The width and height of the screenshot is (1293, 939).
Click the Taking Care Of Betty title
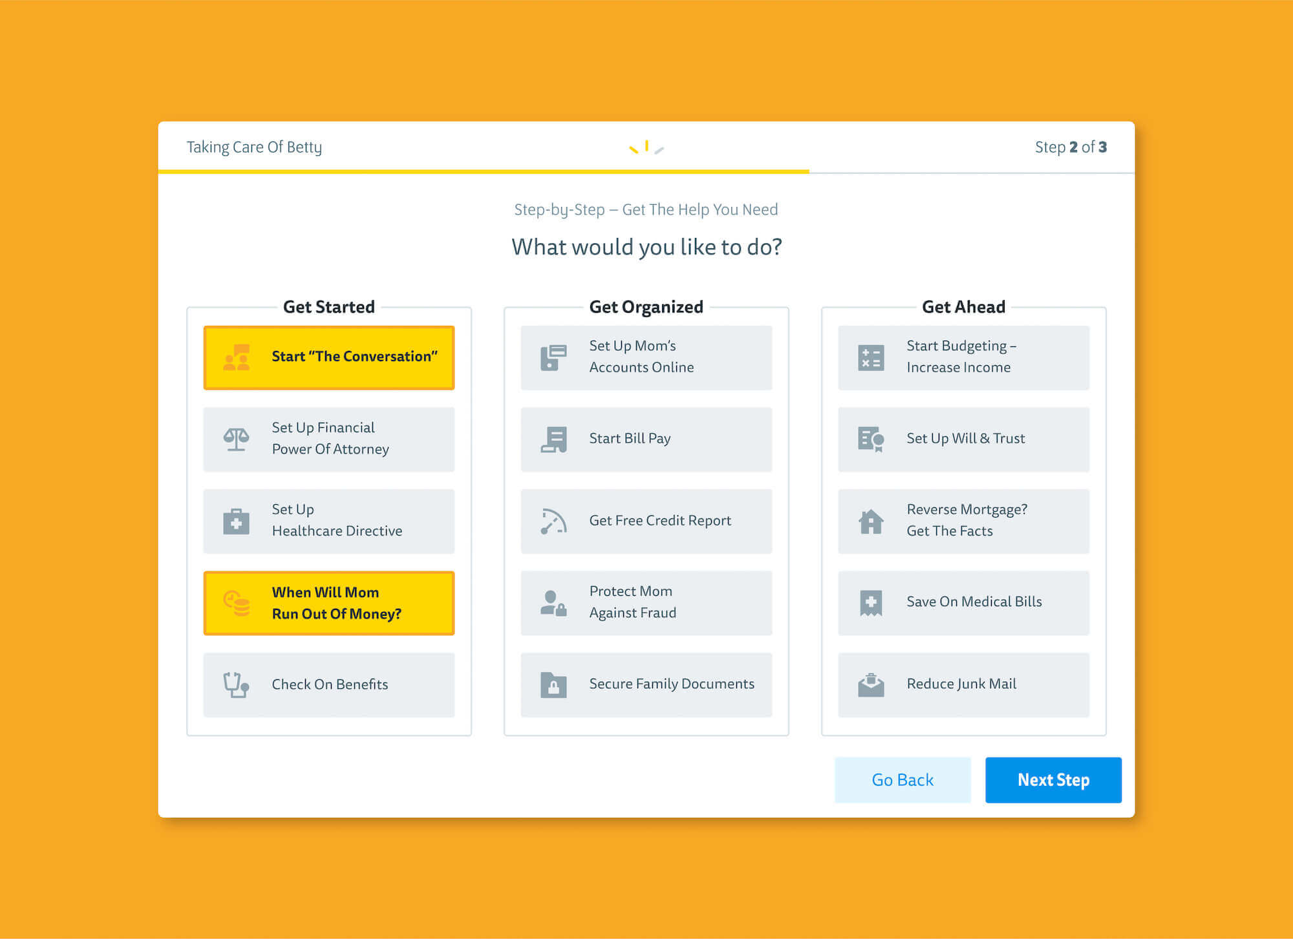(x=254, y=147)
